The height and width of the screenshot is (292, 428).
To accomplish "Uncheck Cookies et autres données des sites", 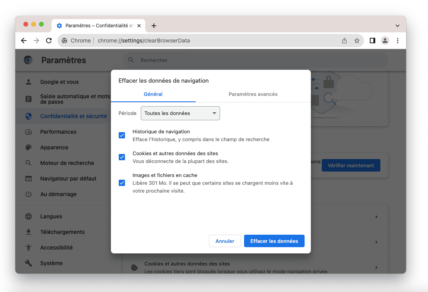I will (122, 157).
